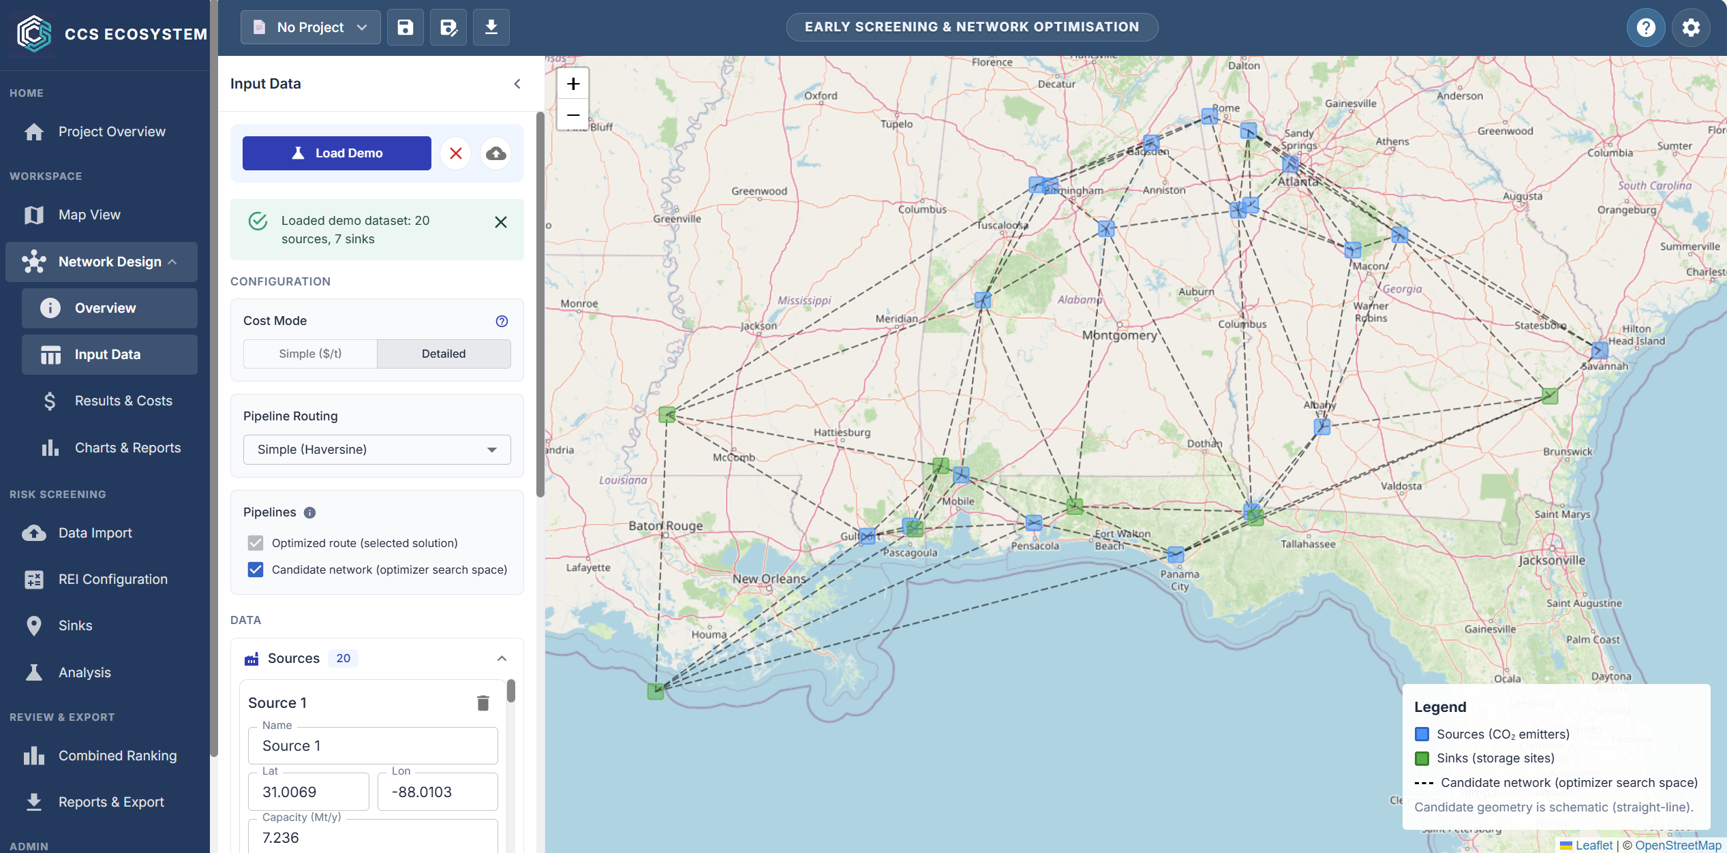Click the save project icon
The height and width of the screenshot is (853, 1727).
tap(406, 27)
